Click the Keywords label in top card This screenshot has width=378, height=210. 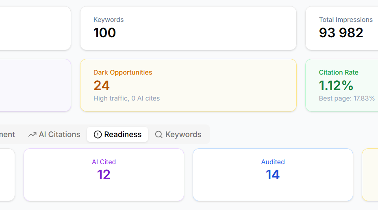[x=109, y=20]
